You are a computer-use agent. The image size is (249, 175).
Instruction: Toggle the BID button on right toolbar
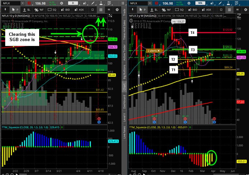point(192,10)
